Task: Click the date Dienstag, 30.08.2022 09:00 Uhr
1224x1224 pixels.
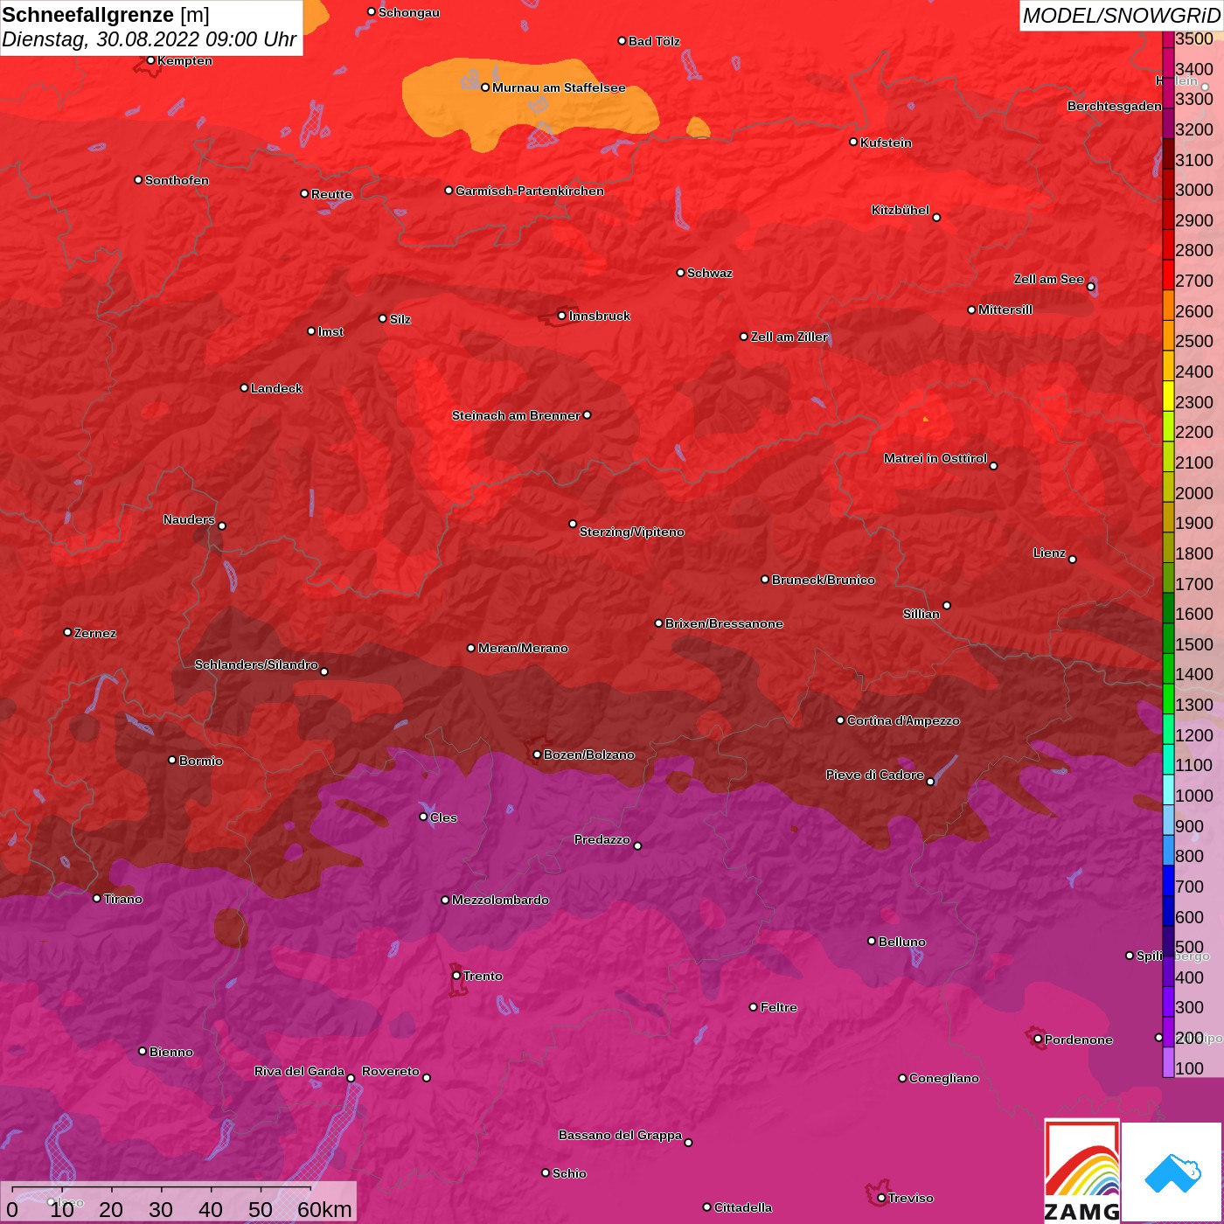Action: [150, 40]
